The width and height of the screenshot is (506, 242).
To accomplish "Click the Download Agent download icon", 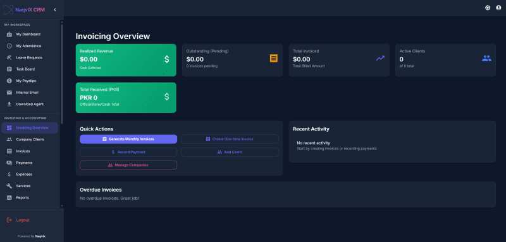I will tap(9, 104).
